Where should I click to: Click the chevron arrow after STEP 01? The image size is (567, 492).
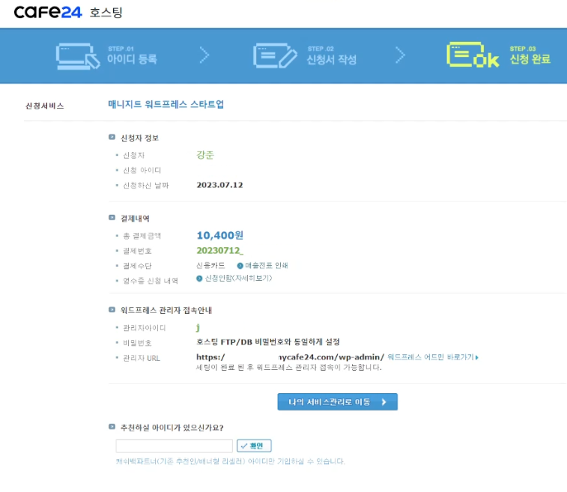coord(204,55)
